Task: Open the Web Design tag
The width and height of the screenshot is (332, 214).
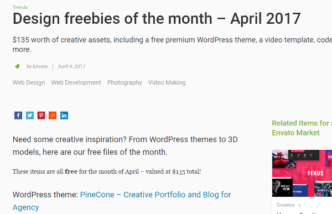Action: click(29, 82)
